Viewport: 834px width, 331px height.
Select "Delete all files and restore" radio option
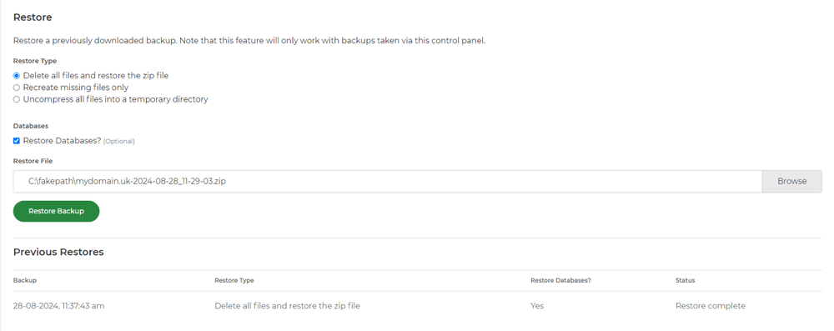tap(17, 76)
